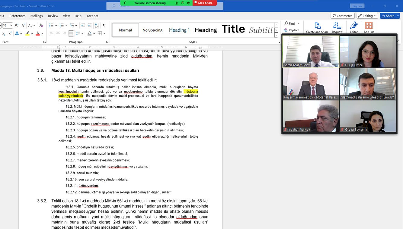Screen dimensions: 403x229
Task: Toggle show paragraph marks
Action: coord(104,26)
